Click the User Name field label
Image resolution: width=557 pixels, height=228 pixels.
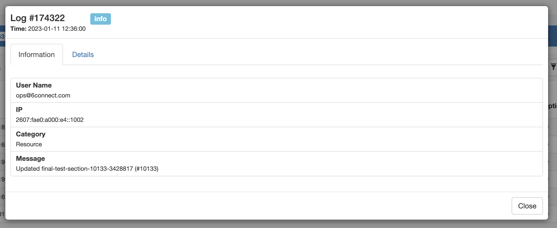pyautogui.click(x=34, y=85)
